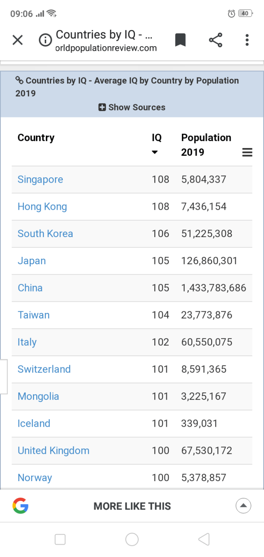Click the Switzerland link
Viewport: 264px width, 557px height.
[x=44, y=369]
